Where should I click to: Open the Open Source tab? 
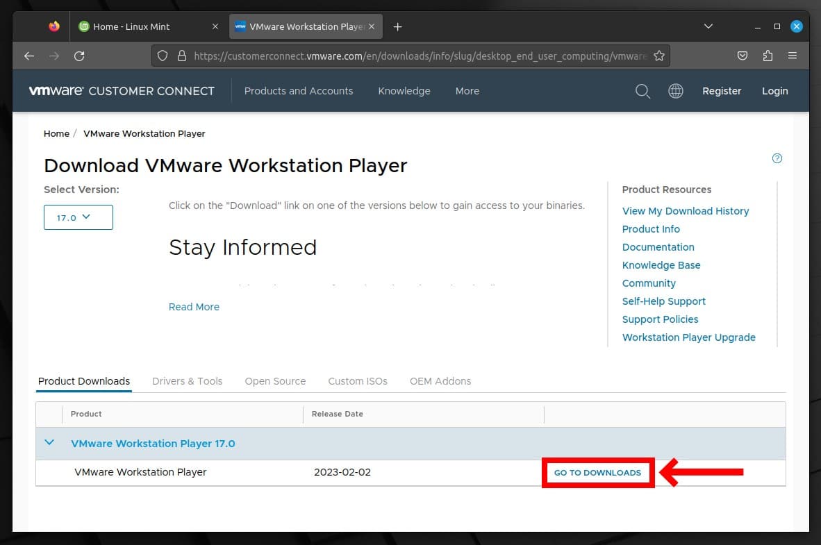click(x=275, y=381)
